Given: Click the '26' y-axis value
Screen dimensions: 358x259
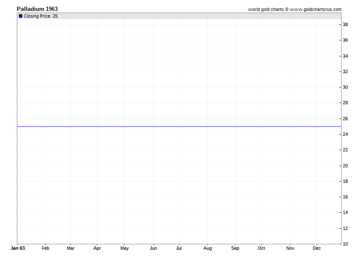Looking at the screenshot, I should [345, 119].
